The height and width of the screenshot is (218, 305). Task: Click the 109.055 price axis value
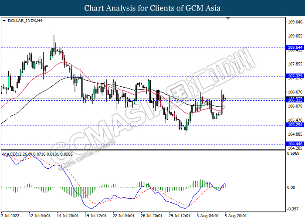point(295,36)
